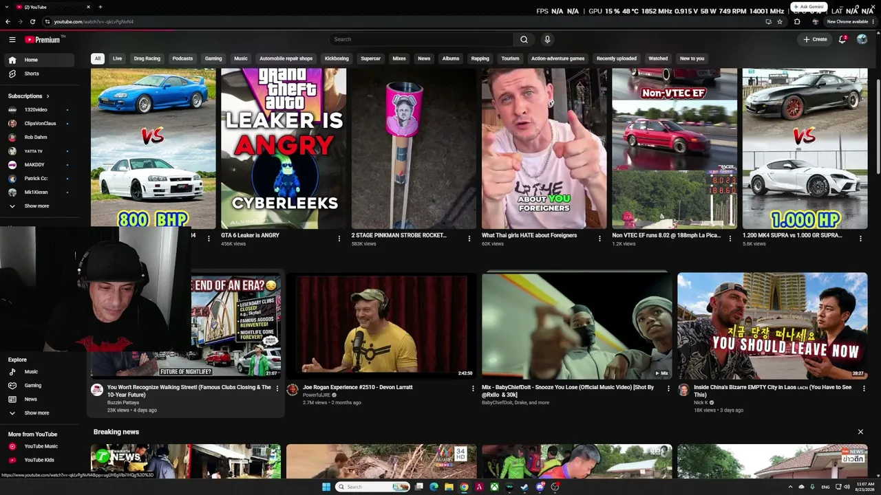
Task: Click the Create button
Action: (815, 39)
